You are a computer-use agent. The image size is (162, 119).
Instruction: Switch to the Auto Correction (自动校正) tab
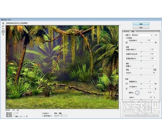pos(126,31)
